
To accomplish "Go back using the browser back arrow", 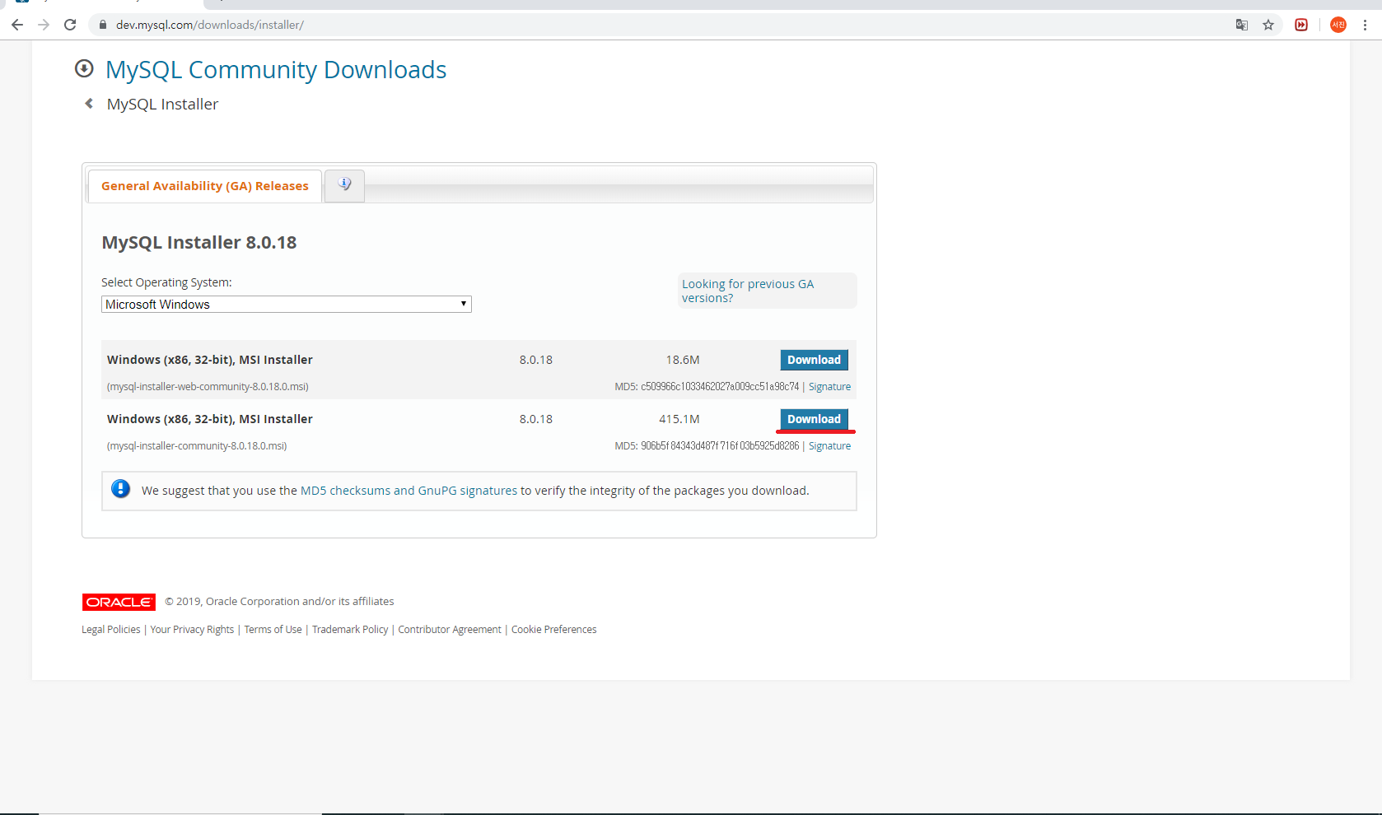I will pyautogui.click(x=17, y=25).
